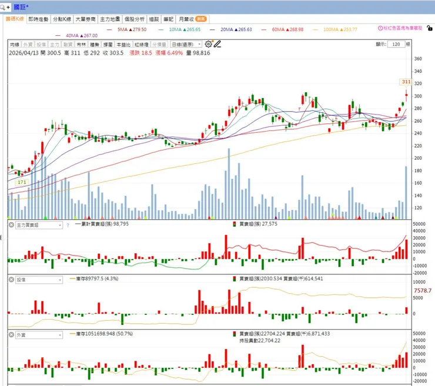Click the pink info circle icon
Viewport: 435px width, 386px height.
pyautogui.click(x=380, y=28)
